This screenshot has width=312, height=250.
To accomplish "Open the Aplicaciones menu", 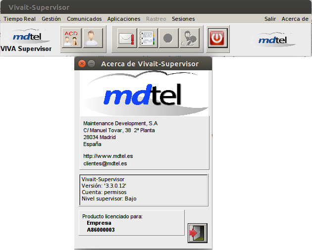I will click(x=124, y=19).
